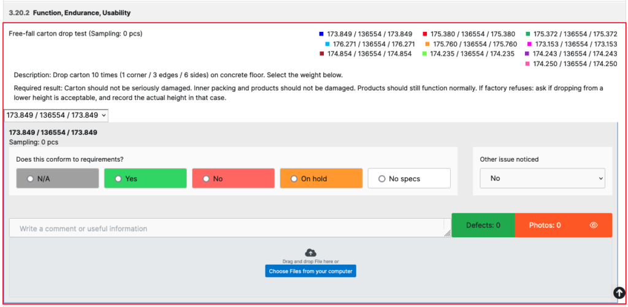Viewport: 628px width, 307px height.
Task: Click the purple swatch for 174.243
Action: [527, 54]
